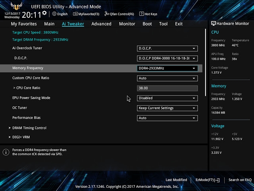The height and width of the screenshot is (191, 254).
Task: Click the EzMode exit arrow icon
Action: coord(217,180)
